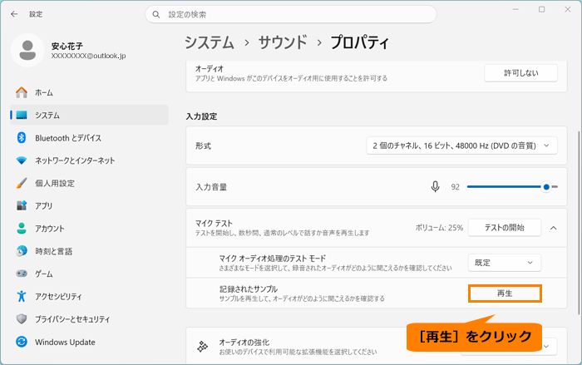Image resolution: width=582 pixels, height=365 pixels.
Task: Click the volume value 92
Action: [455, 187]
